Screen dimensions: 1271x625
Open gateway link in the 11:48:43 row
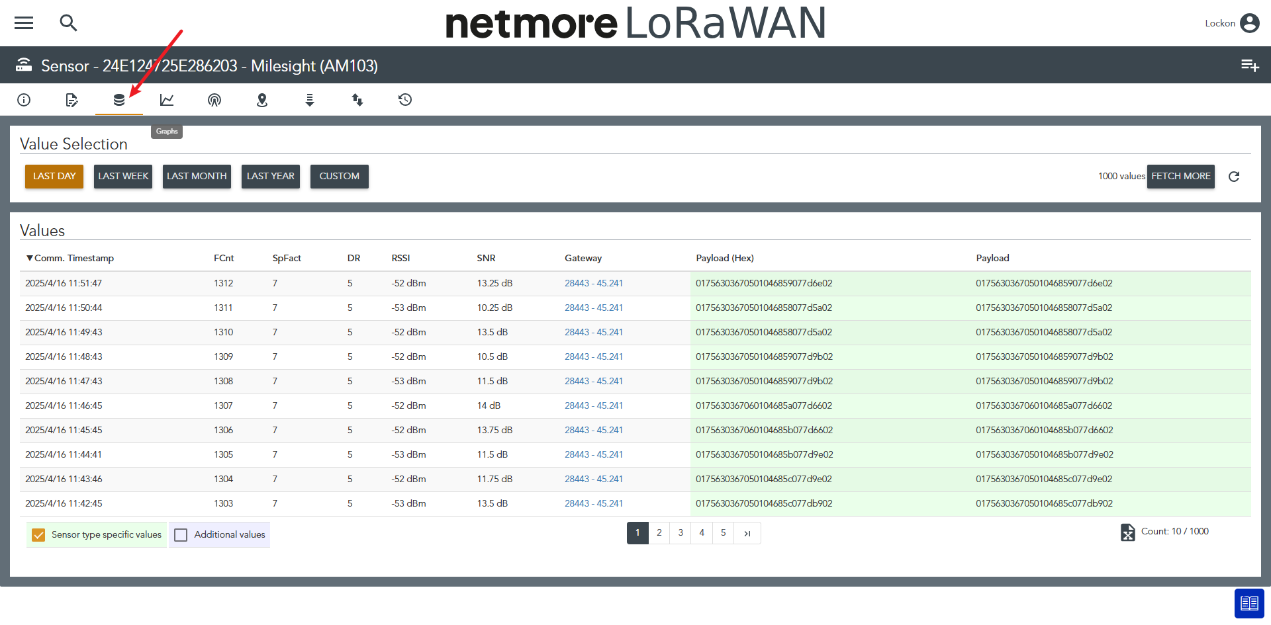(594, 356)
